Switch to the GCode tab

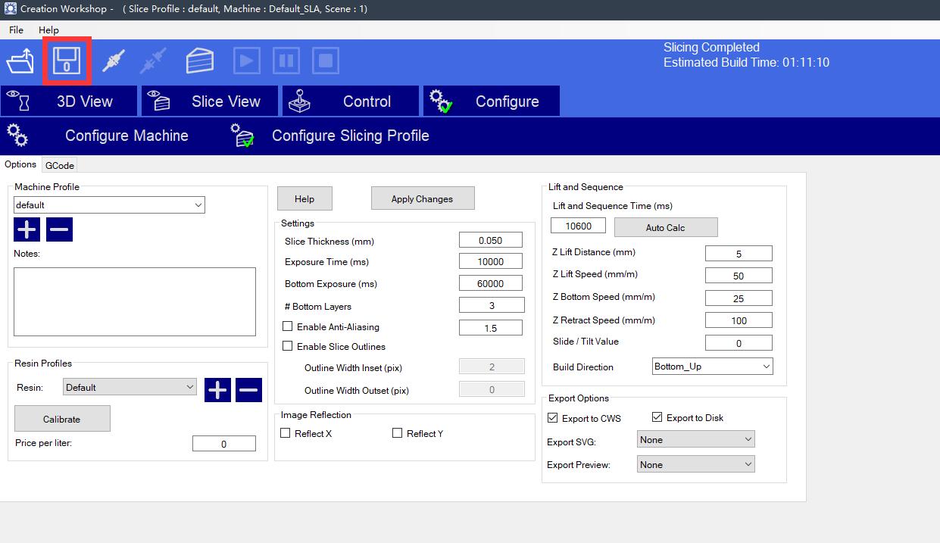point(59,165)
